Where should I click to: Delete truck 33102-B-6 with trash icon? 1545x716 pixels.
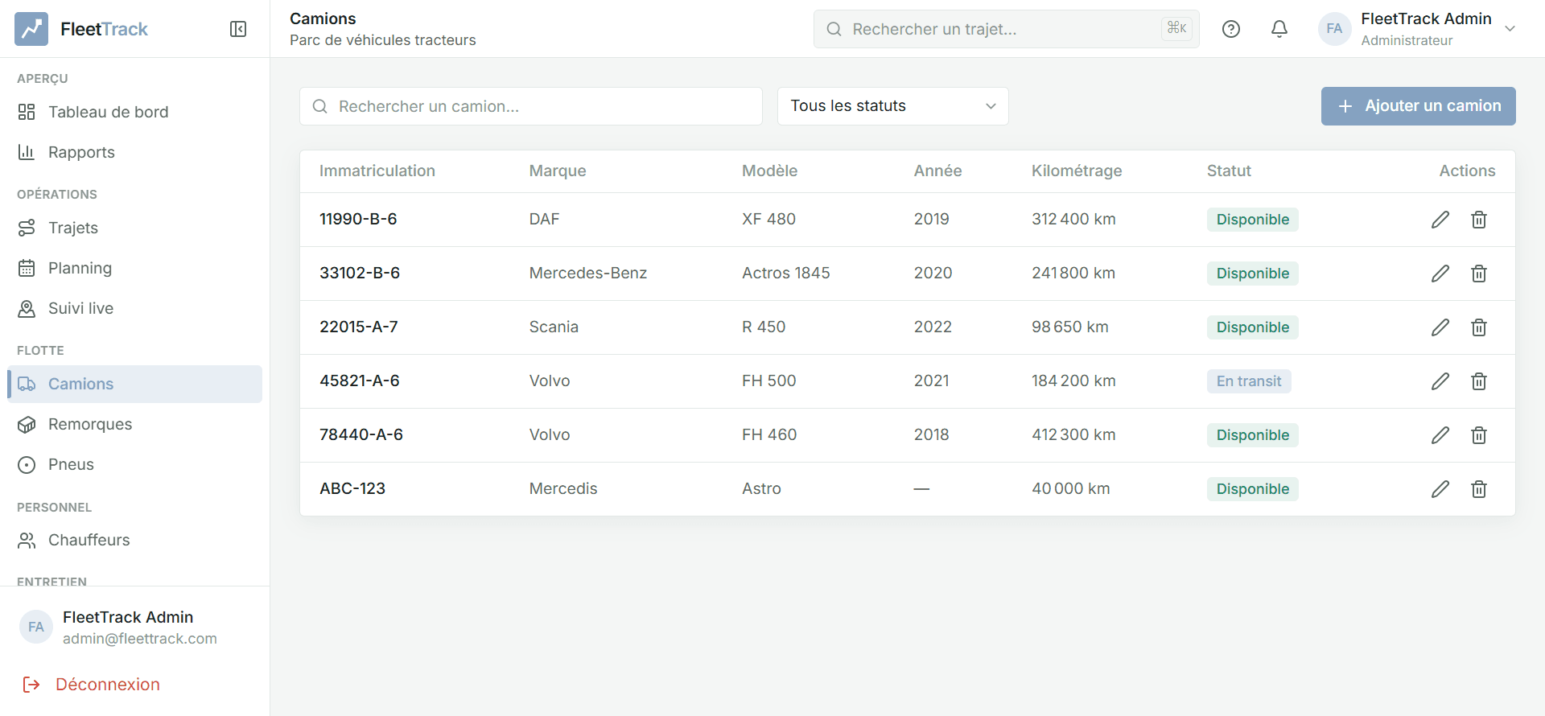pyautogui.click(x=1479, y=274)
